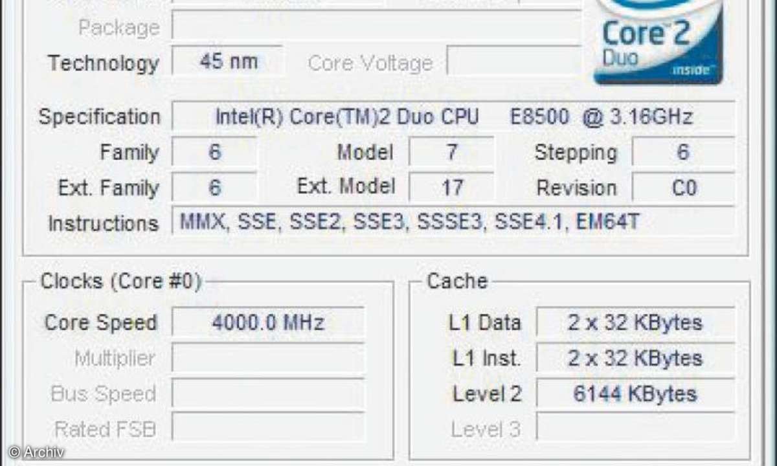Click the Clocks (Core #0) group title
The image size is (777, 466).
pyautogui.click(x=121, y=282)
